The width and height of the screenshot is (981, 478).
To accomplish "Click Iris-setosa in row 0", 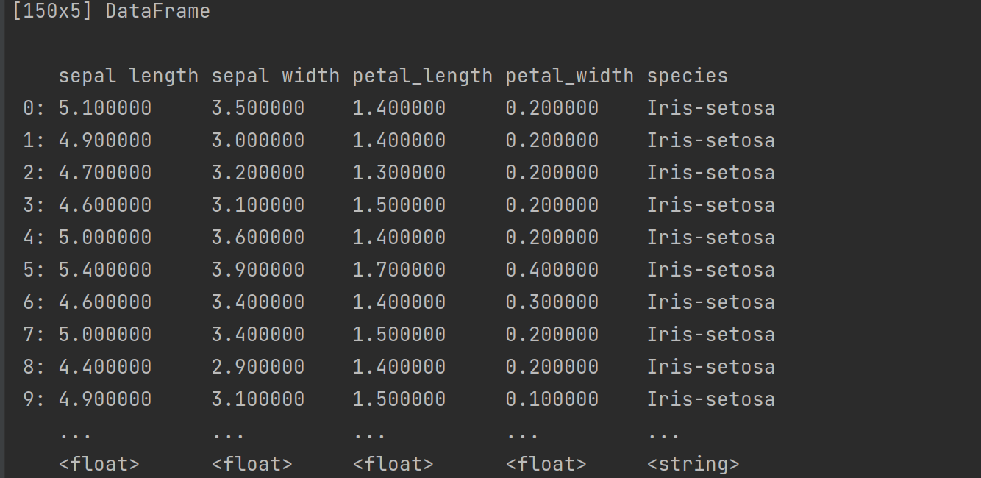I will 711,108.
